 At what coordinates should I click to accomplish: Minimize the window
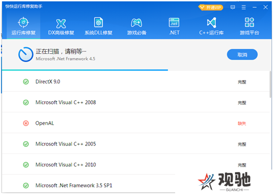(x=254, y=7)
